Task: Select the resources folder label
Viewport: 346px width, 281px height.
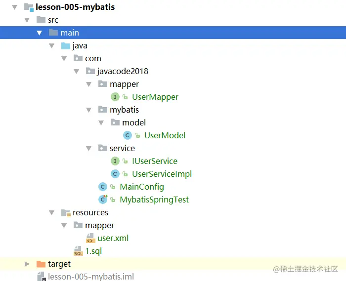Action: tap(90, 213)
